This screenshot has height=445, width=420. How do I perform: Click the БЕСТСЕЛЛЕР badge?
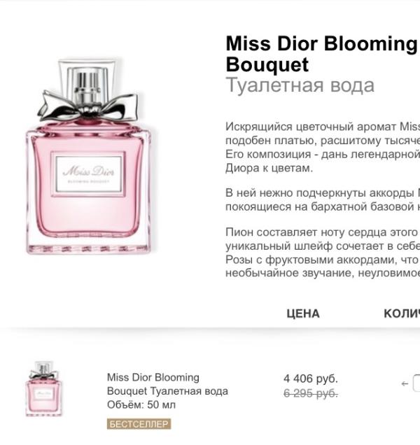pos(139,424)
